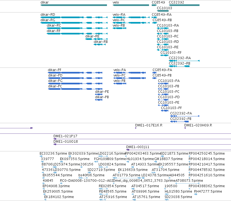Select protein dikar-PB
The height and width of the screenshot is (201, 231).
99,100
